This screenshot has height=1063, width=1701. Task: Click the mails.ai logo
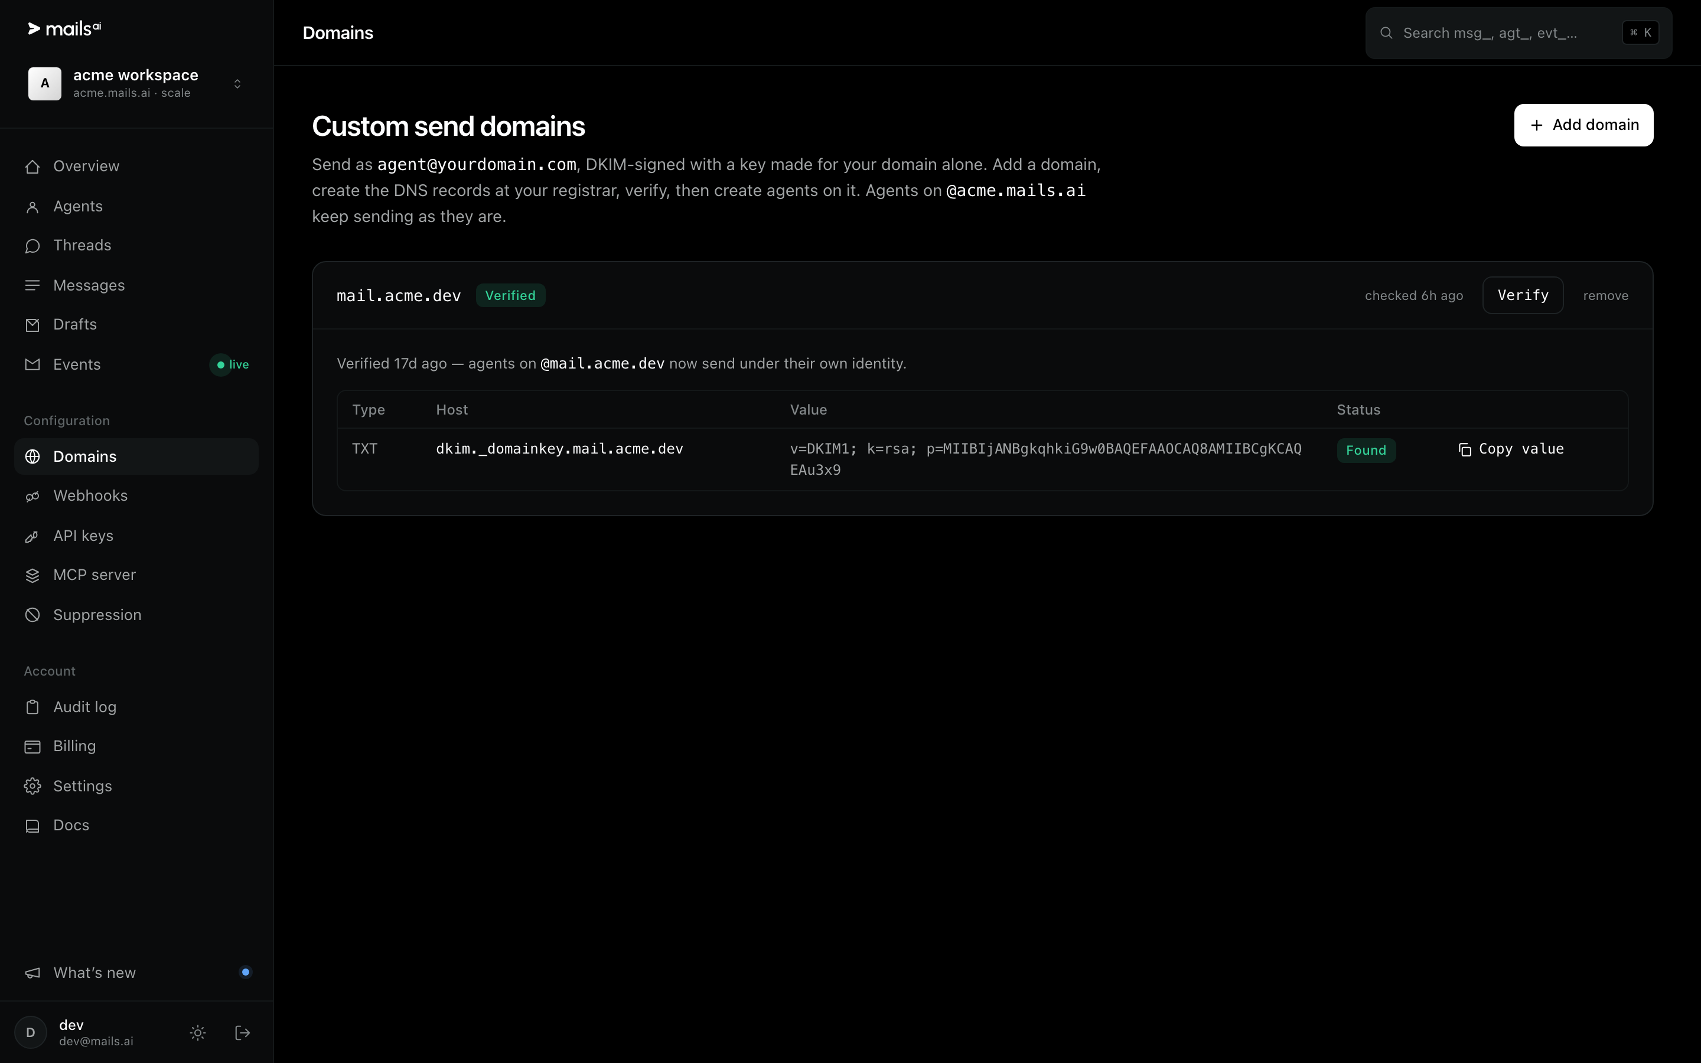64,29
